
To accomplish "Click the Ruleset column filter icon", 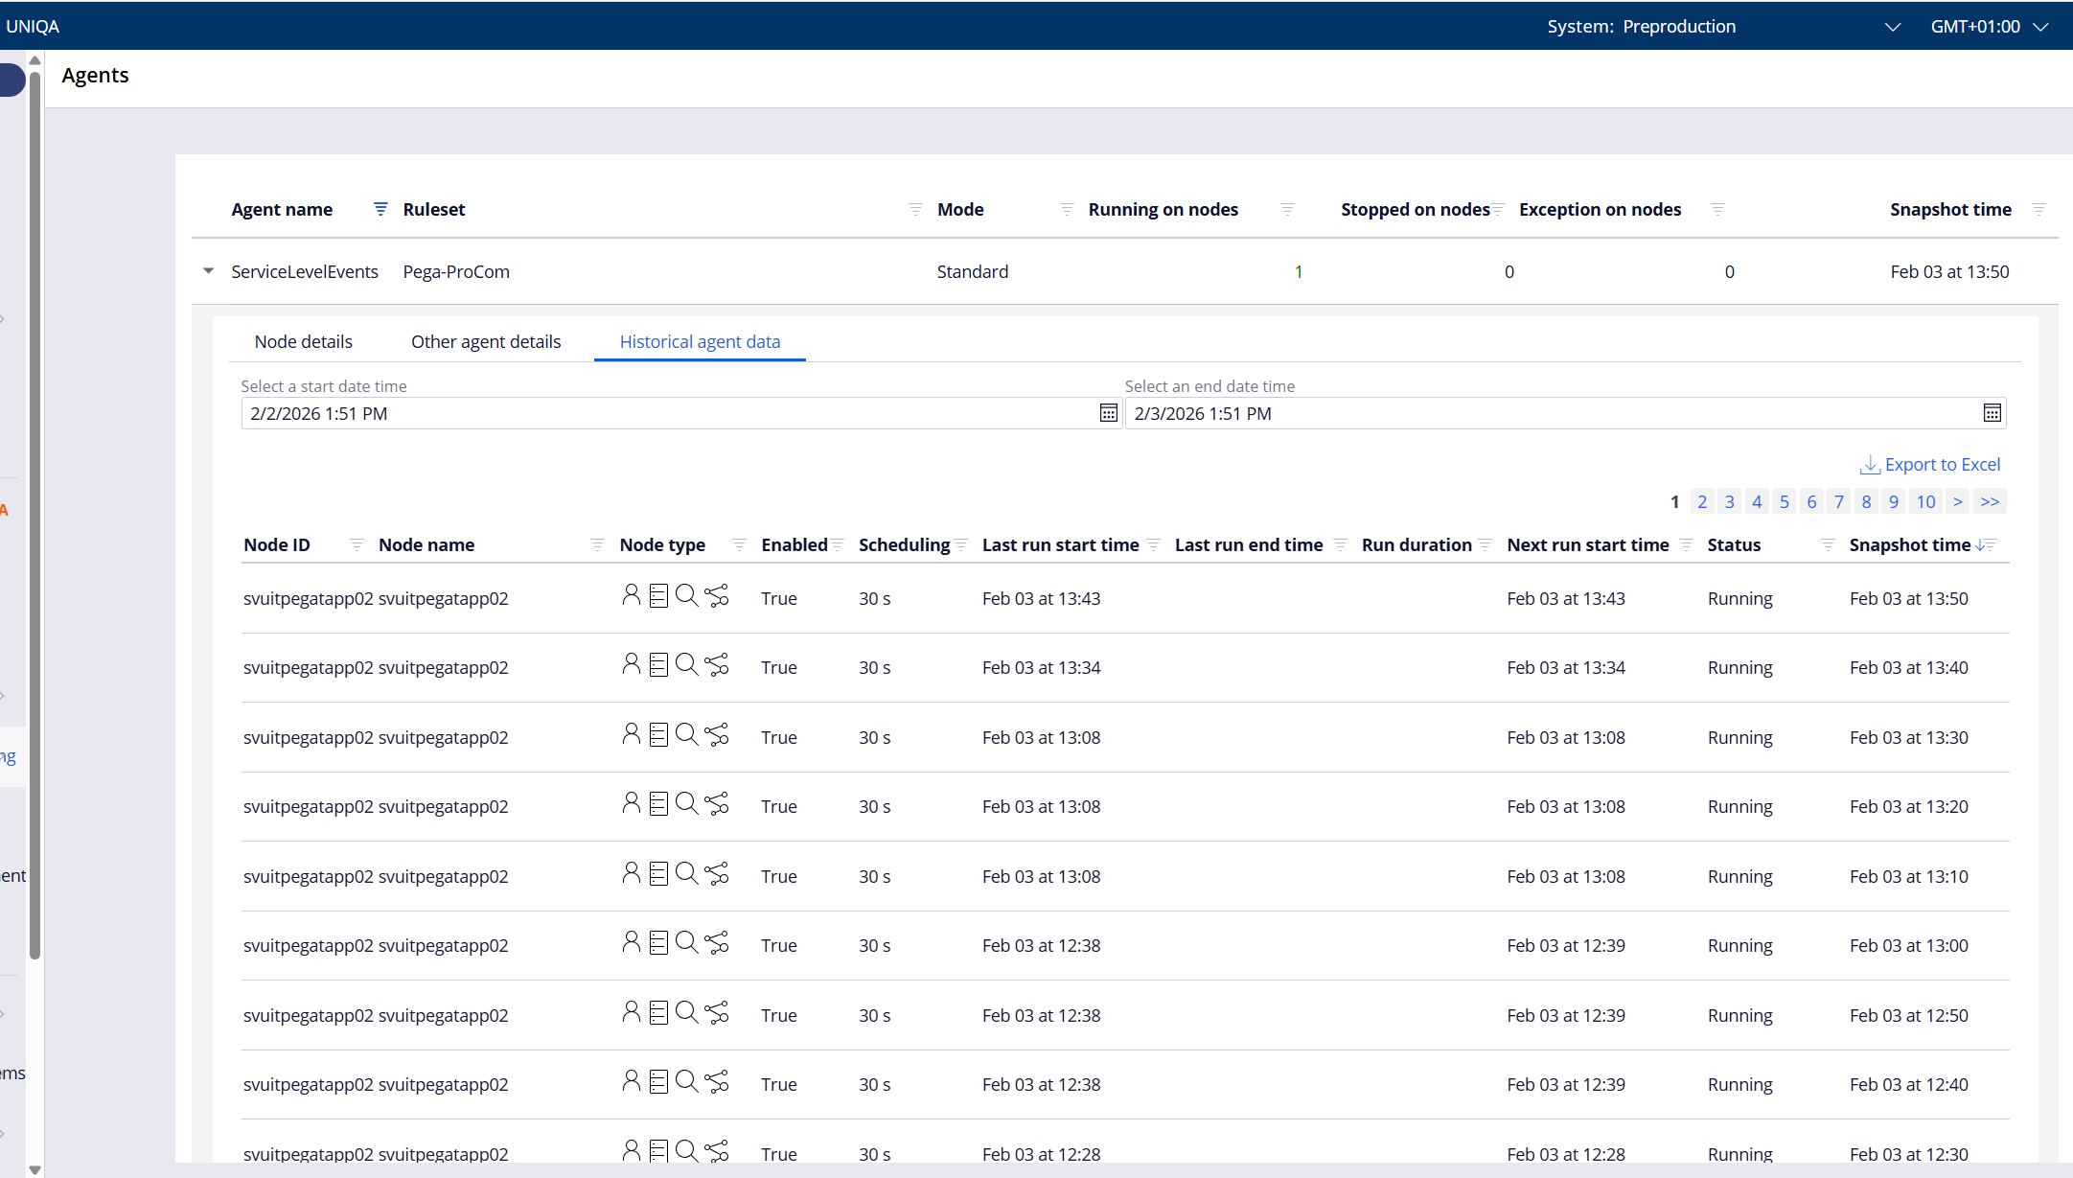I will [x=915, y=209].
